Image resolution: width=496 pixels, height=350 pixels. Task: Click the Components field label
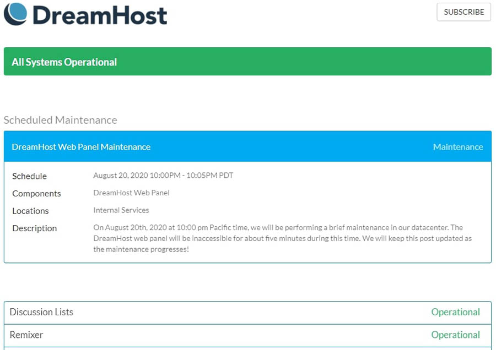36,194
